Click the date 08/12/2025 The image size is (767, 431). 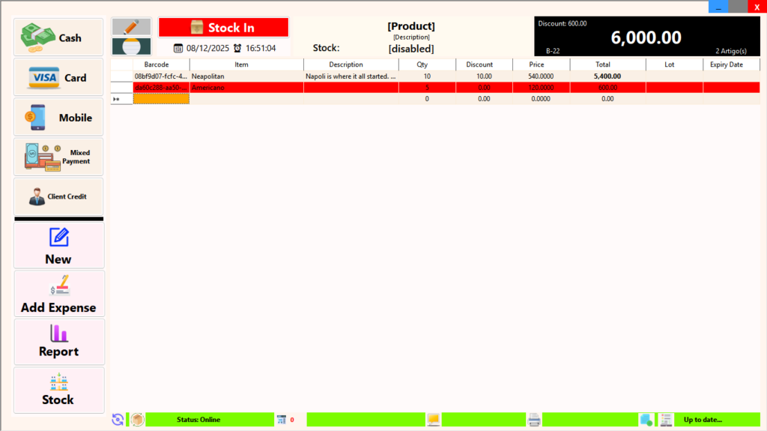coord(207,48)
